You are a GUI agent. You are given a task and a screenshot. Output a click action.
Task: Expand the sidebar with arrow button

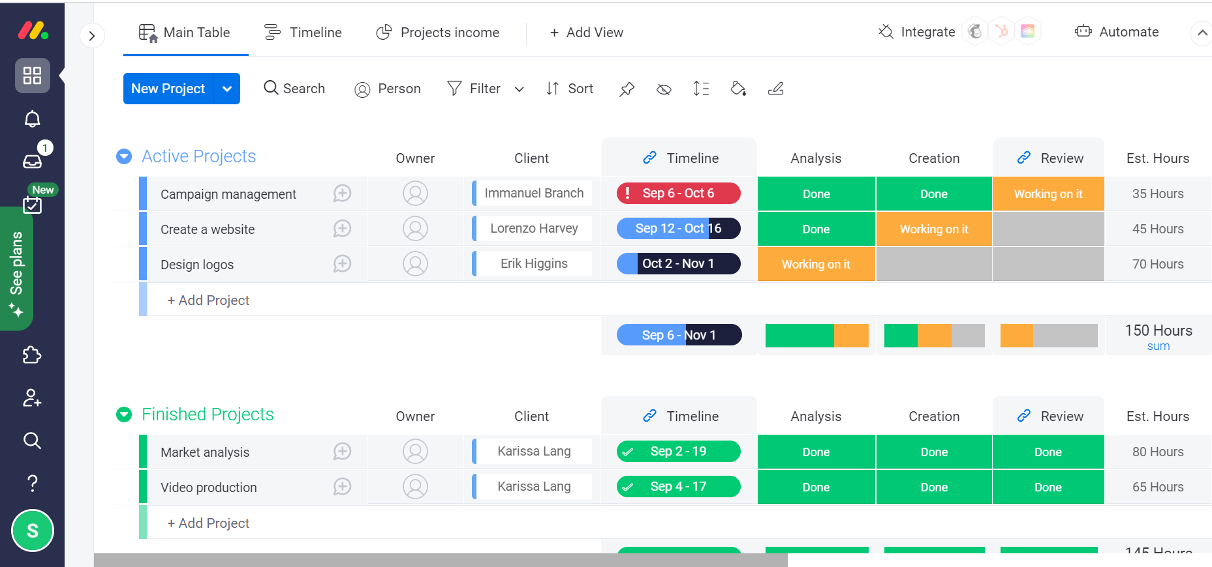tap(92, 36)
